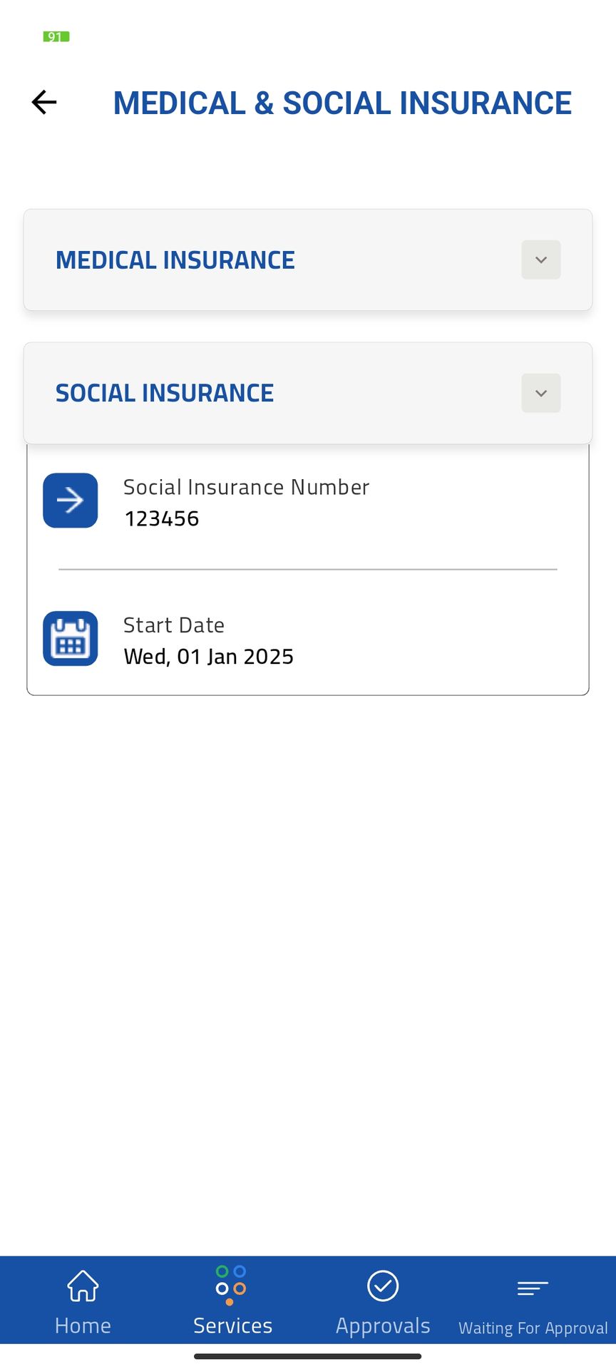Tap the circled checkmark Approvals icon

pos(383,1286)
